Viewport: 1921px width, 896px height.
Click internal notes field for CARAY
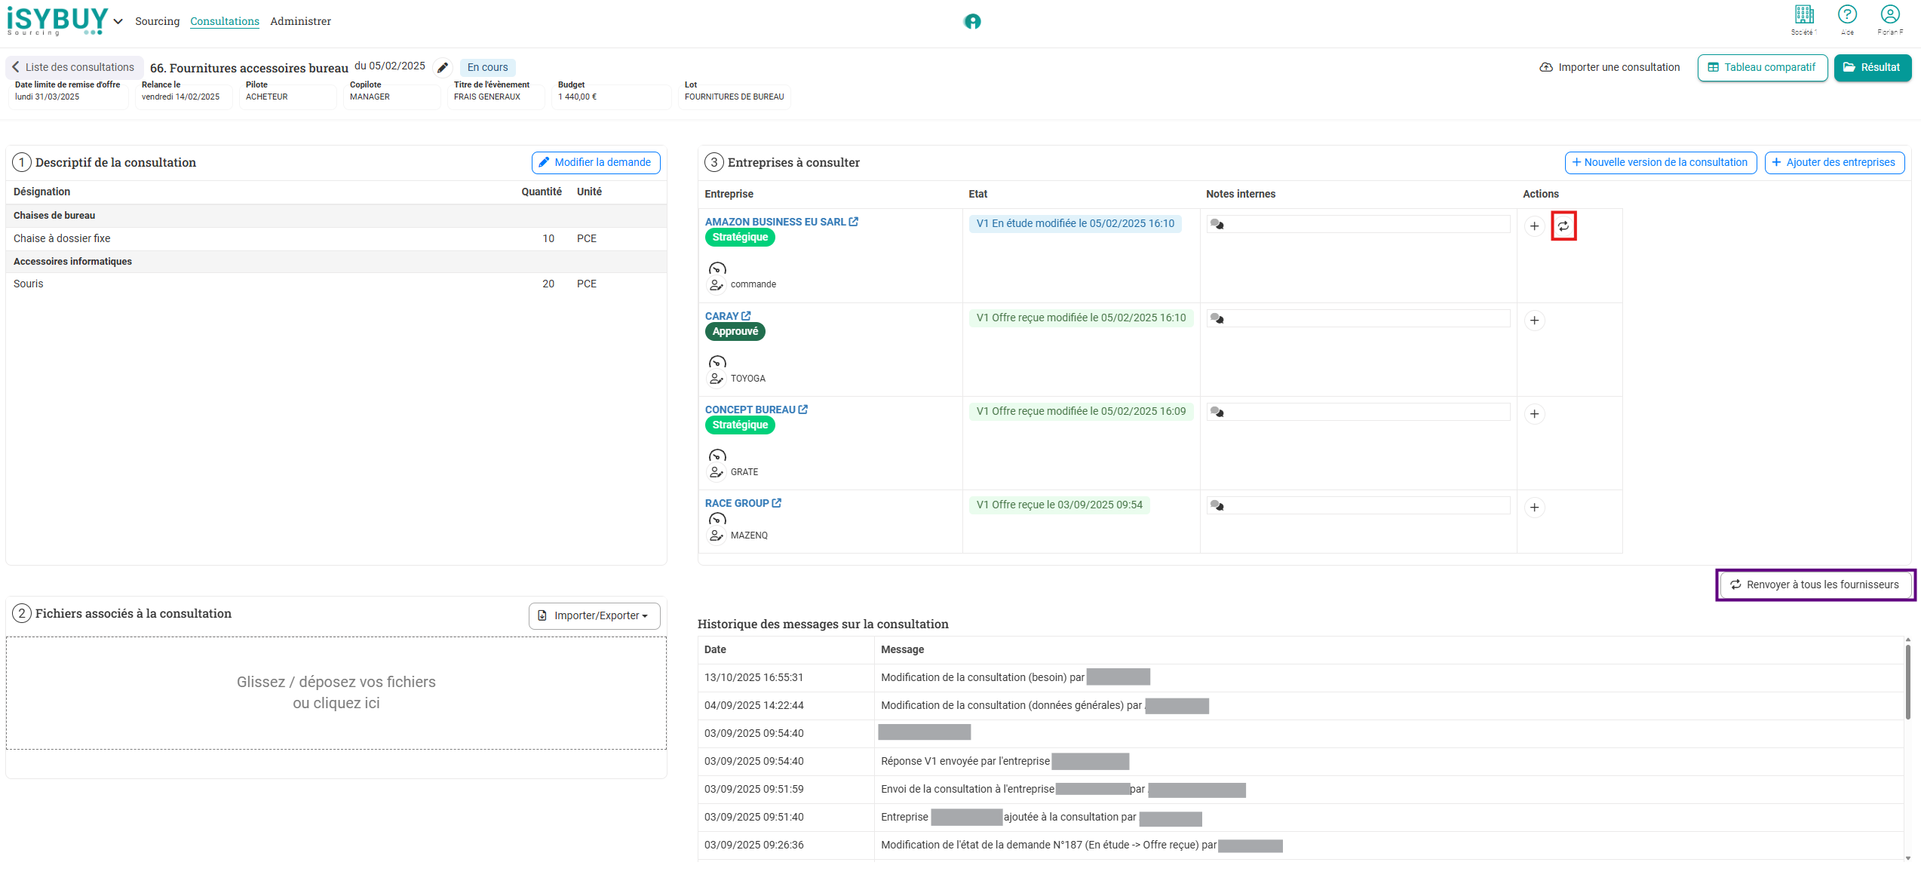tap(1358, 318)
